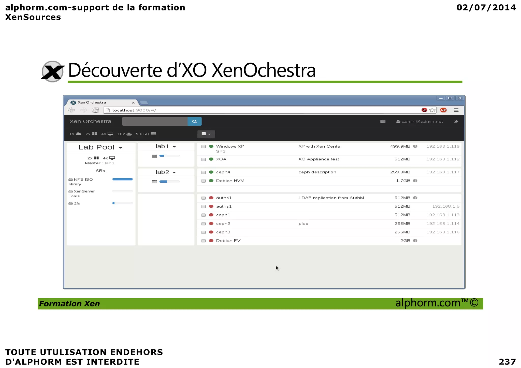
Task: Close the Xen Orchestra tab
Action: click(133, 103)
